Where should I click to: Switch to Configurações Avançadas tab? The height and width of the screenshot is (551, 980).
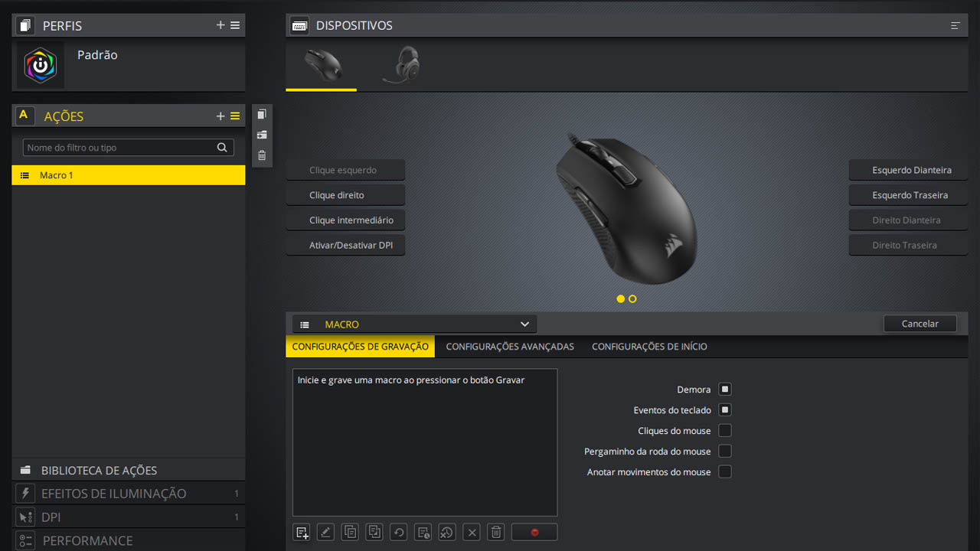(510, 347)
